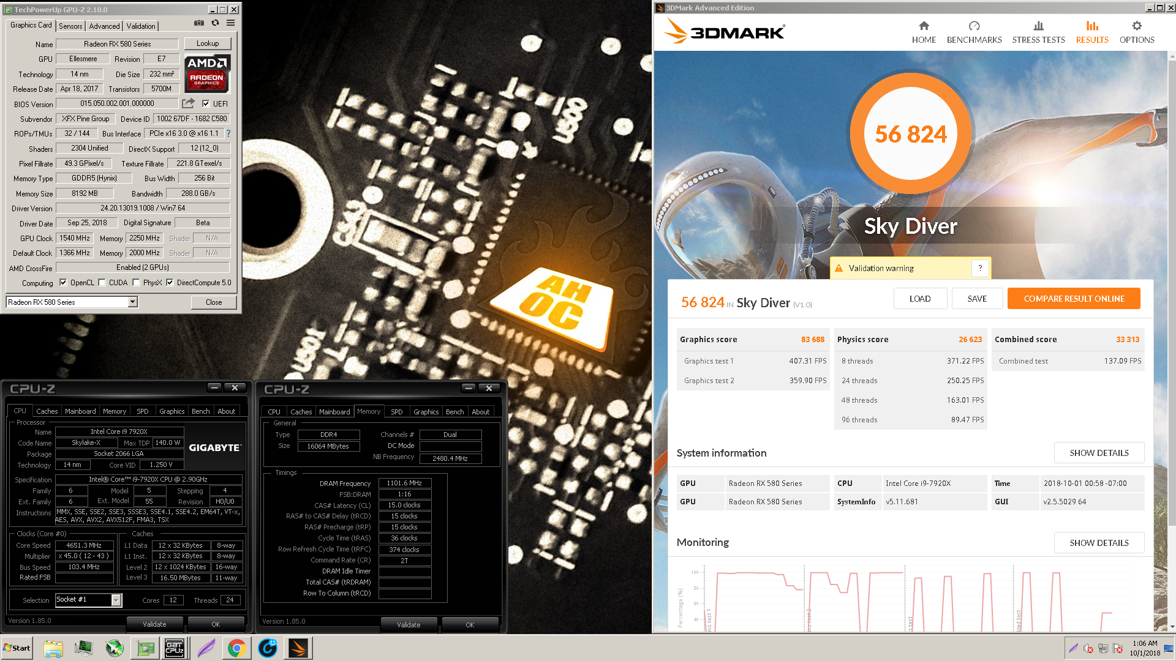Toggle the DirectCompute 5.0 checkbox

(170, 283)
